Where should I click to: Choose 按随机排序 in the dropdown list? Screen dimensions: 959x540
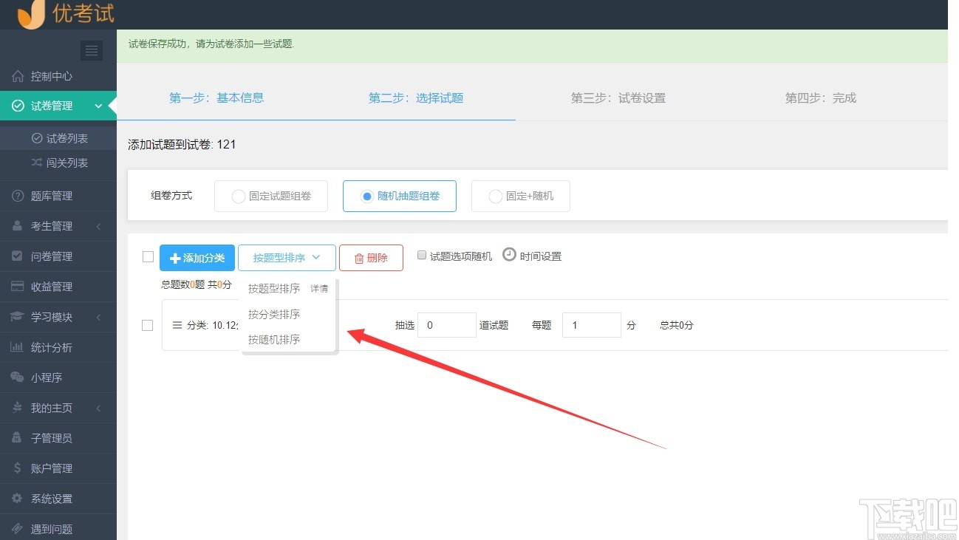(x=274, y=339)
